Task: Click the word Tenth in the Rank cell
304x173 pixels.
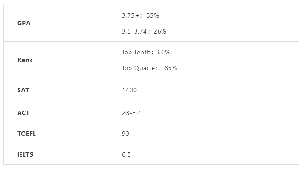Action: [142, 52]
